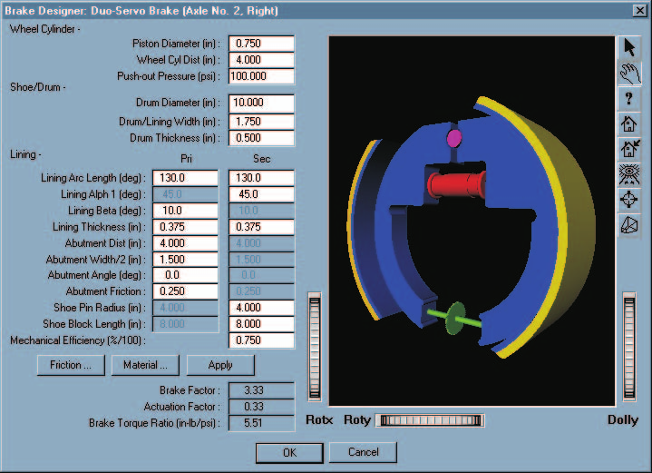
Task: Click the set home view icon
Action: tap(629, 149)
